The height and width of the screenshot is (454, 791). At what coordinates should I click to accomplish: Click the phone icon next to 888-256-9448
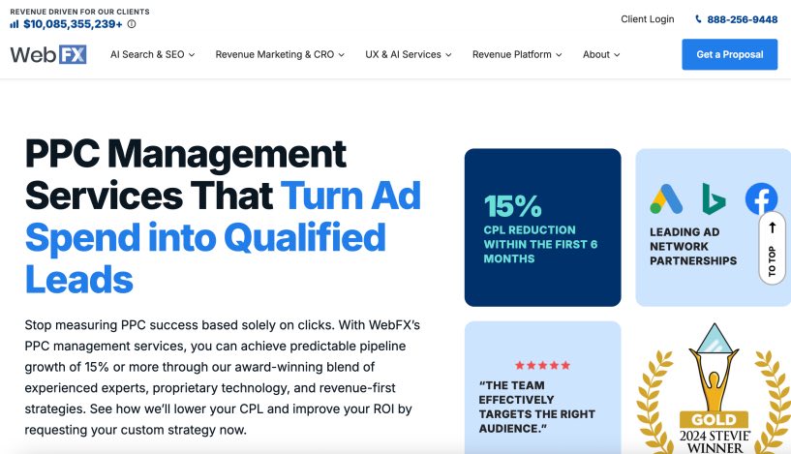point(698,19)
